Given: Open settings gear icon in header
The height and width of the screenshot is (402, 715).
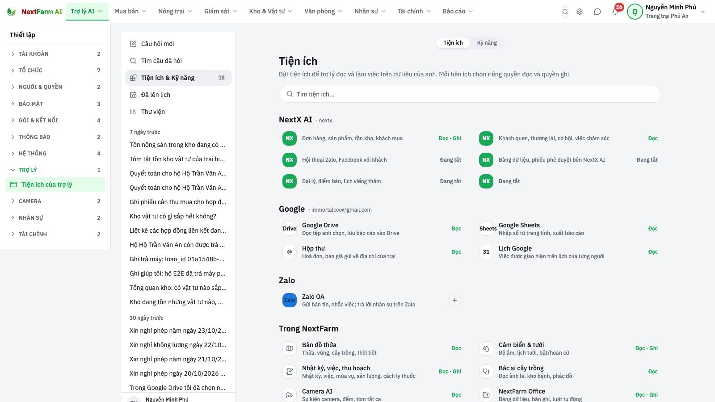Looking at the screenshot, I should [x=580, y=12].
